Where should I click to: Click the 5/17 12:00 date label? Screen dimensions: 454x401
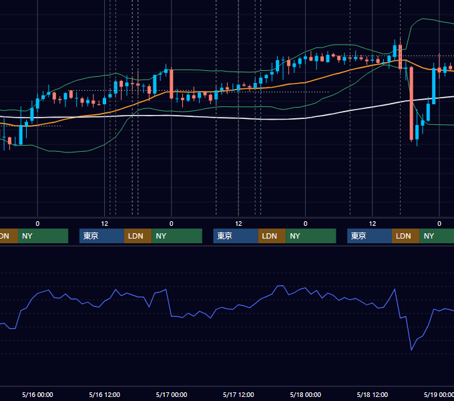pos(238,394)
